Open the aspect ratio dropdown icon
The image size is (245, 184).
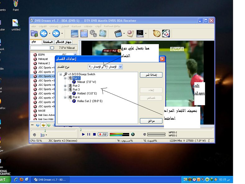tap(43, 135)
